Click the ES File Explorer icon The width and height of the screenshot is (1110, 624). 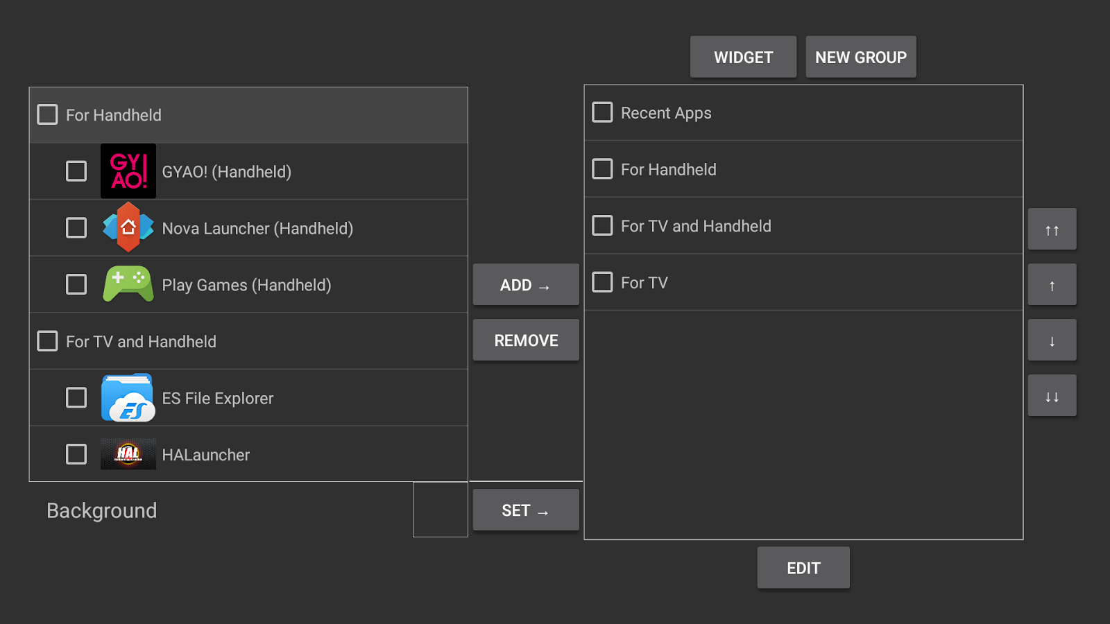[128, 398]
